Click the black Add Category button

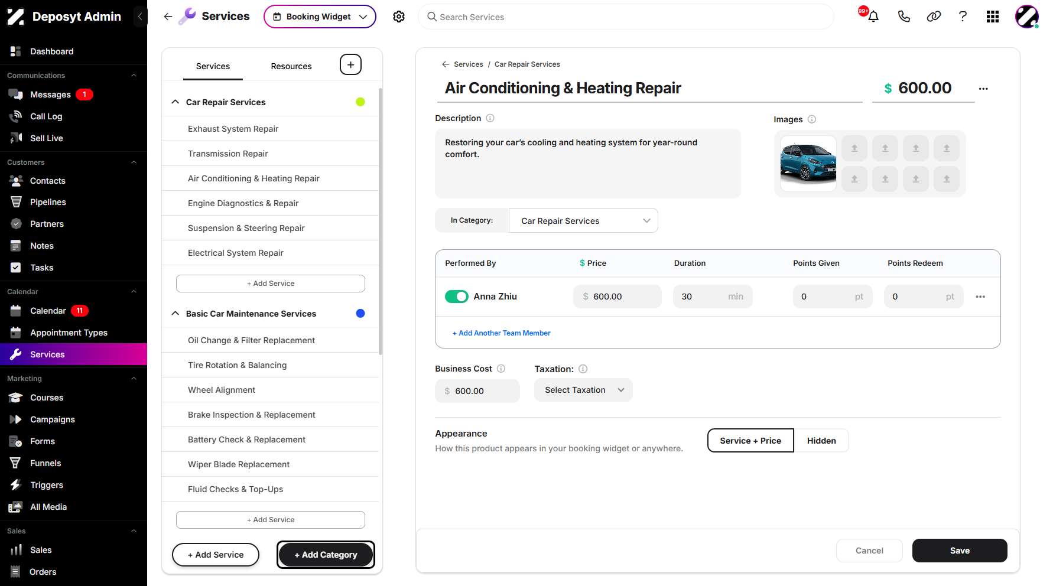point(326,555)
